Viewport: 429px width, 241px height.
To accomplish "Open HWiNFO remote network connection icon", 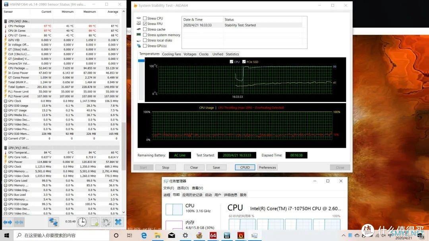I will (53, 222).
